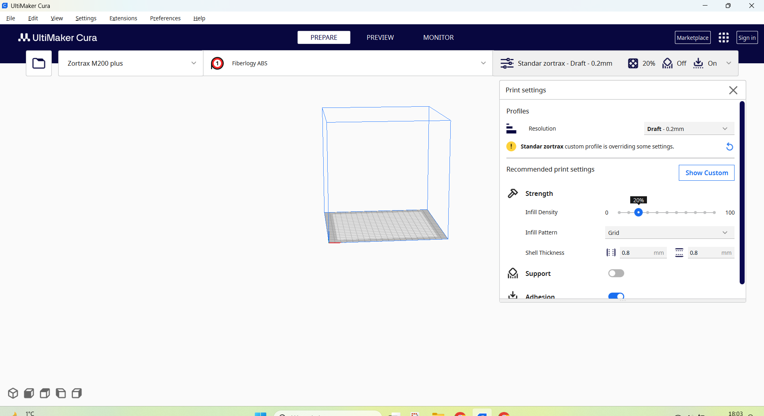This screenshot has height=416, width=764.
Task: Open the File menu
Action: tap(11, 18)
